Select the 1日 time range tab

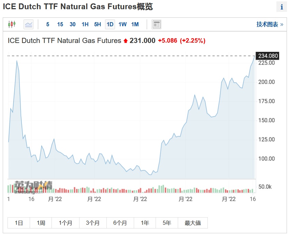19,223
